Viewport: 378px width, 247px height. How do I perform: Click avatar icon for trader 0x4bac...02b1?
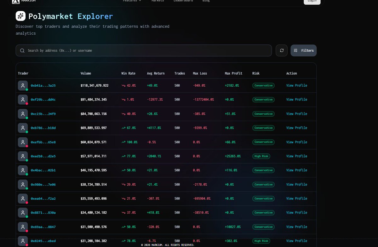[x=23, y=170]
